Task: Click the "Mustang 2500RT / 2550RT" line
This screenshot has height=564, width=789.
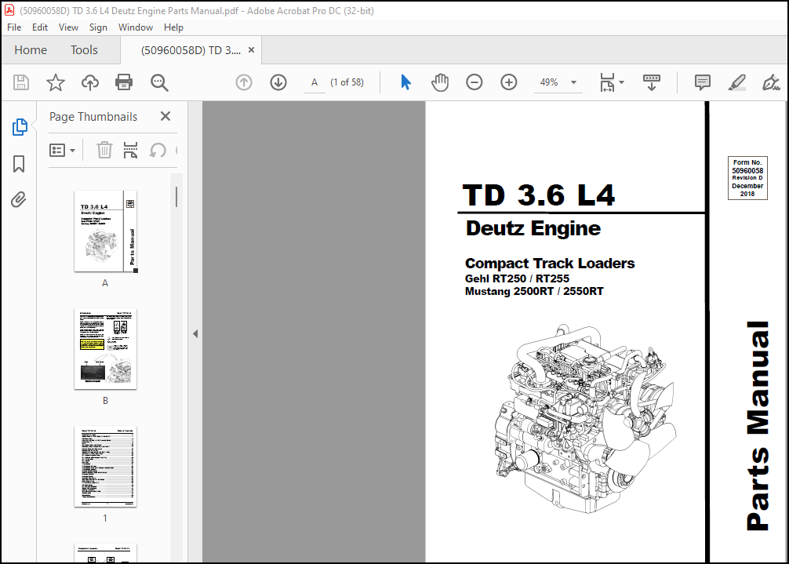Action: coord(534,291)
